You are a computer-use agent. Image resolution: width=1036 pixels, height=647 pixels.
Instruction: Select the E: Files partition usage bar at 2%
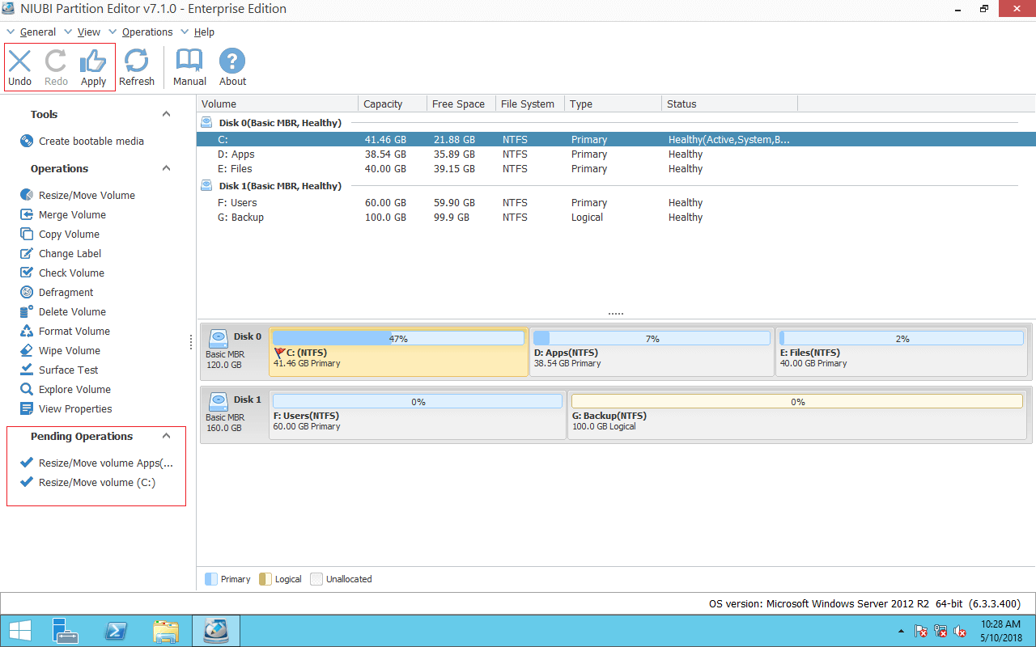(902, 339)
